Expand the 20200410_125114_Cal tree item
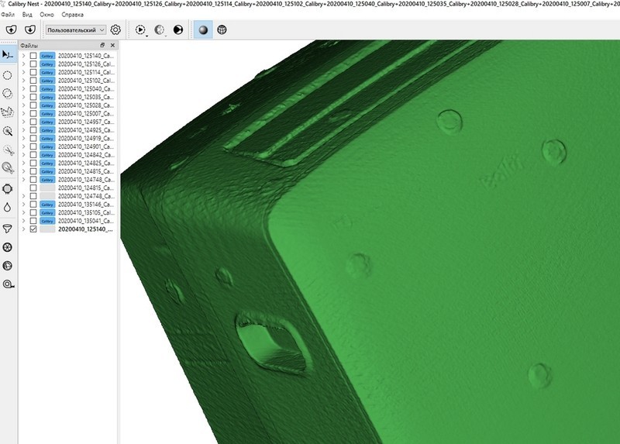The image size is (620, 444). tap(23, 72)
